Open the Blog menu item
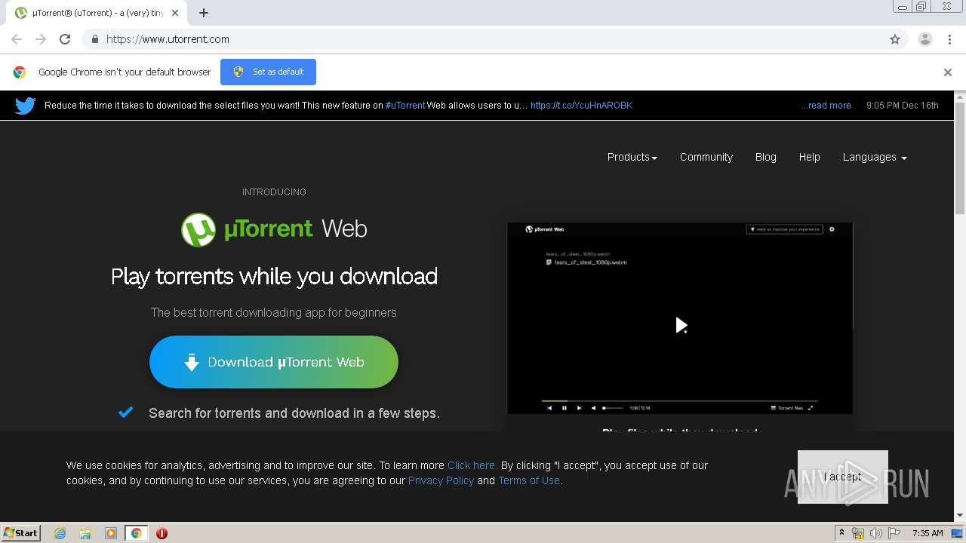Screen dimensions: 966x543 click(x=766, y=157)
